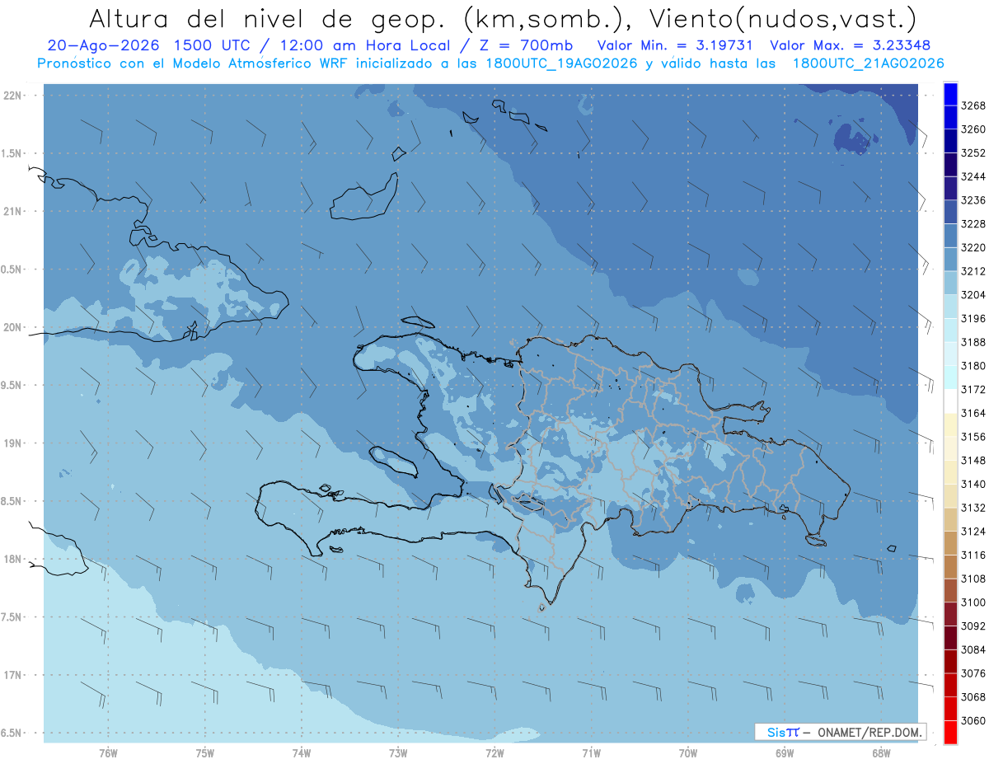The image size is (989, 764).
Task: Click legend color band between 3212 and 3204
Action: [949, 283]
